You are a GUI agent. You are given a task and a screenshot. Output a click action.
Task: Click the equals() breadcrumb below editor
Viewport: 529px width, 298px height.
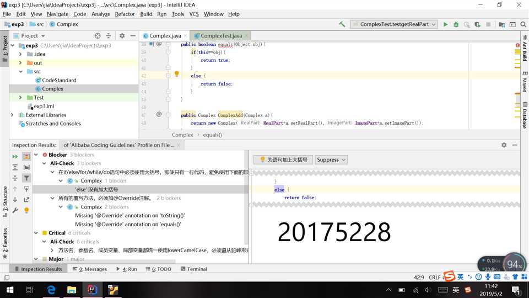(212, 135)
